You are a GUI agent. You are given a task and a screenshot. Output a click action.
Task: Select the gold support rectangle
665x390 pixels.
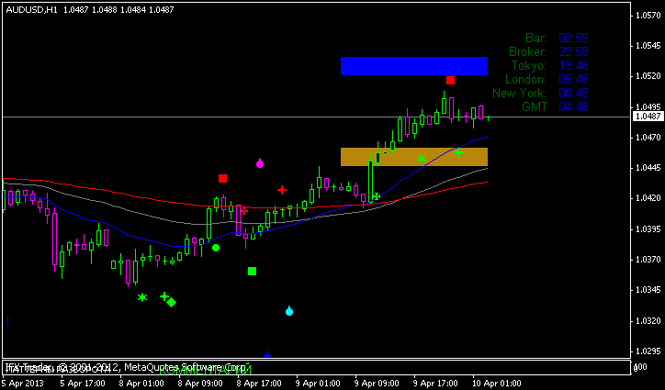tap(413, 157)
